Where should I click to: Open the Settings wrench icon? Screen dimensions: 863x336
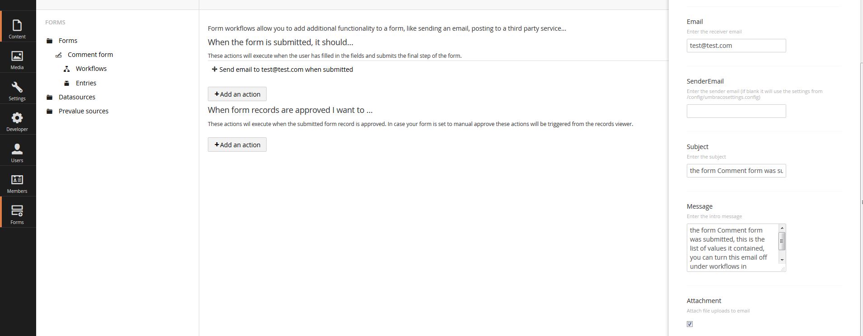click(x=17, y=87)
